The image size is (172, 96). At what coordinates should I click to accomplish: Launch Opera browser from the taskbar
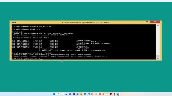click(x=92, y=94)
